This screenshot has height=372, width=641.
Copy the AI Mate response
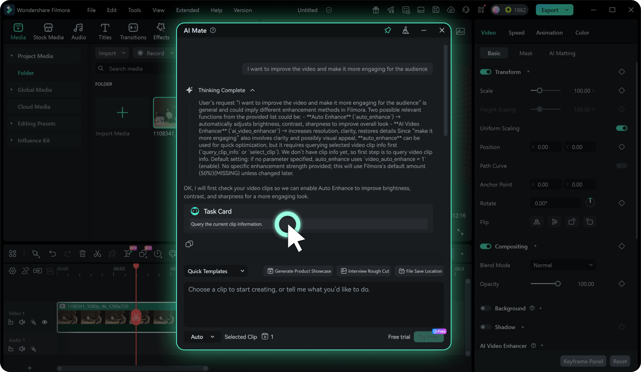tap(189, 244)
